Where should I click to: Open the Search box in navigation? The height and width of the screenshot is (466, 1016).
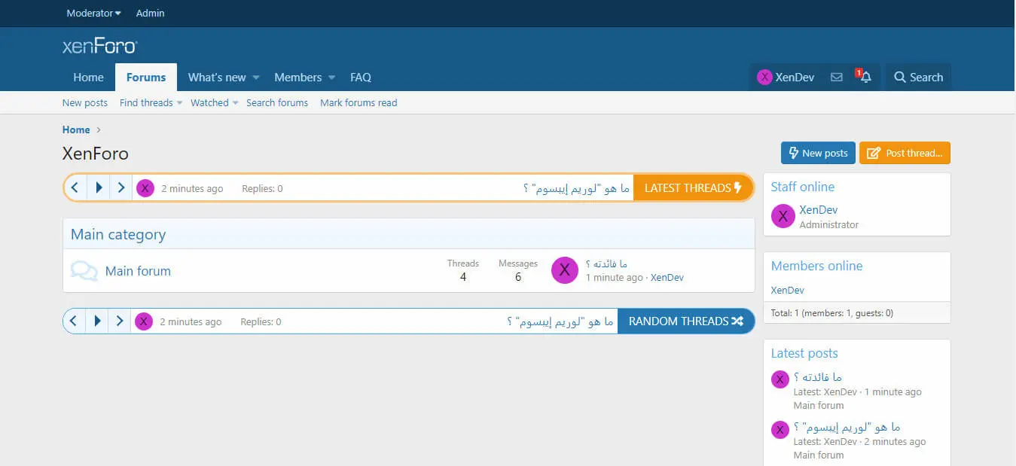[918, 78]
